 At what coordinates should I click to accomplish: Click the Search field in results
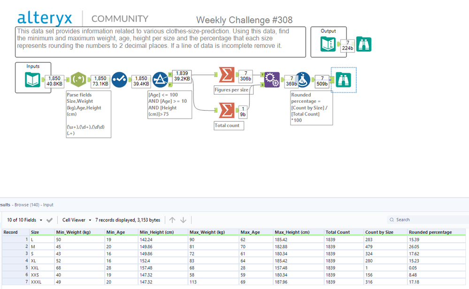click(428, 220)
